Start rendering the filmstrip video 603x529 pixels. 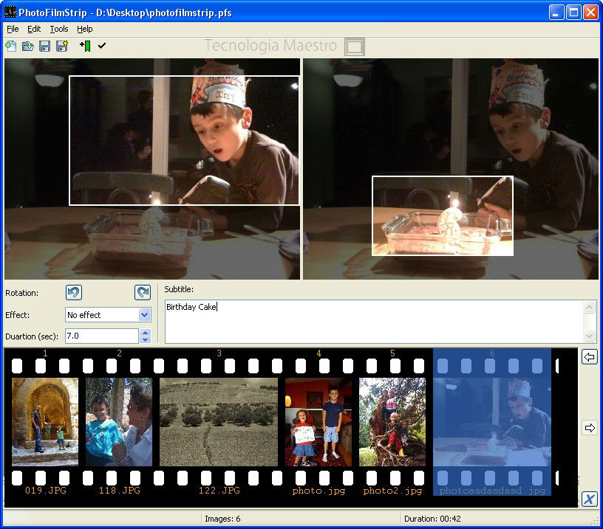pyautogui.click(x=101, y=46)
